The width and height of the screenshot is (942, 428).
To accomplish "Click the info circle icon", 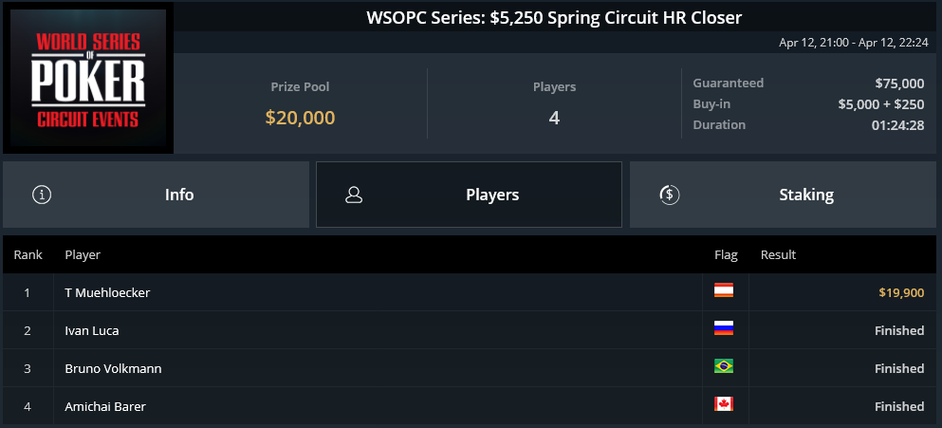I will [x=42, y=195].
